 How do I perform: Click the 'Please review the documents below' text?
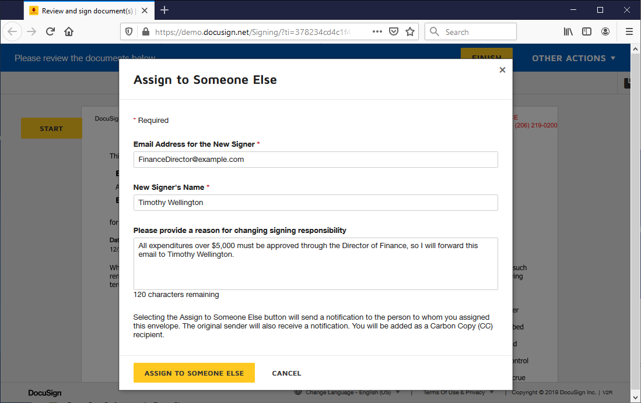tap(85, 58)
